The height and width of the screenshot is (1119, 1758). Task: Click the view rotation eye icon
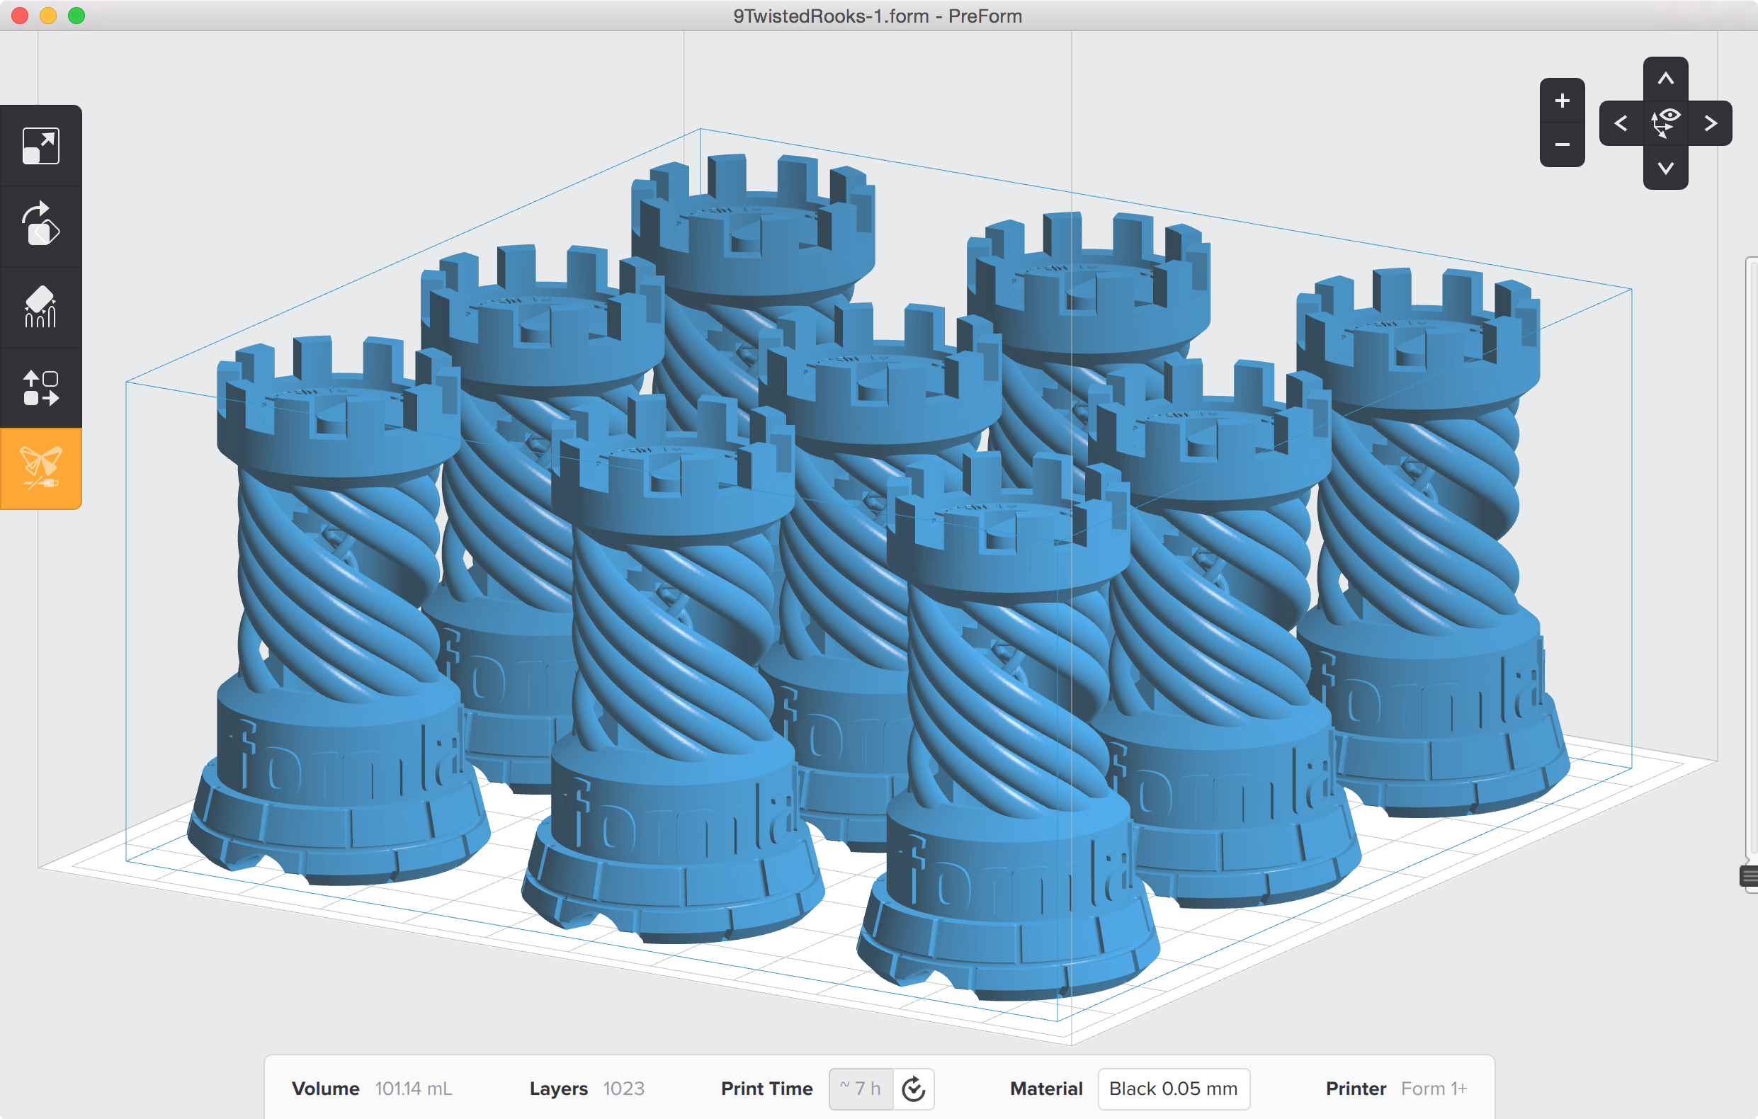1667,123
